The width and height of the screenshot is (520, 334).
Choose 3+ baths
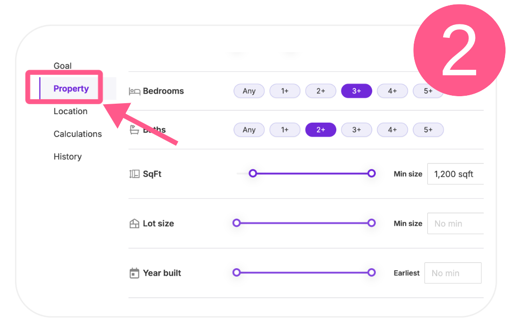coord(356,130)
